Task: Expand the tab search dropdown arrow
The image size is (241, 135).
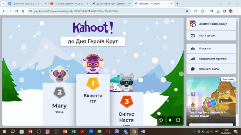Action: 4,4
